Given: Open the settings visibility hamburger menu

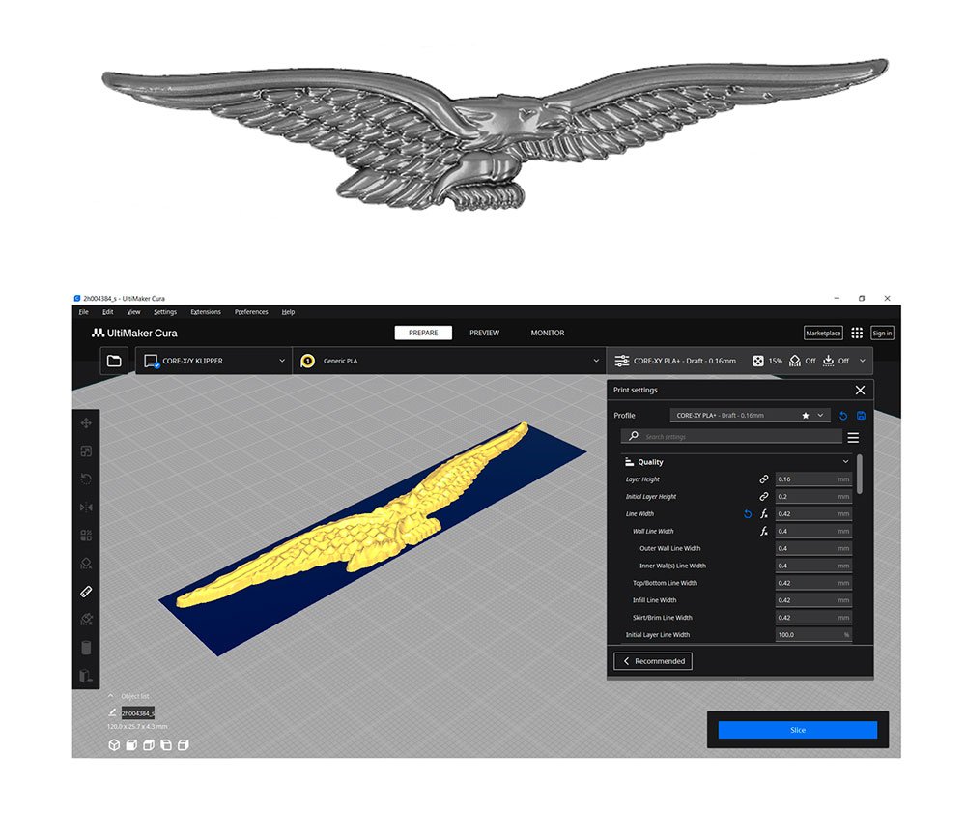Looking at the screenshot, I should click(x=853, y=437).
